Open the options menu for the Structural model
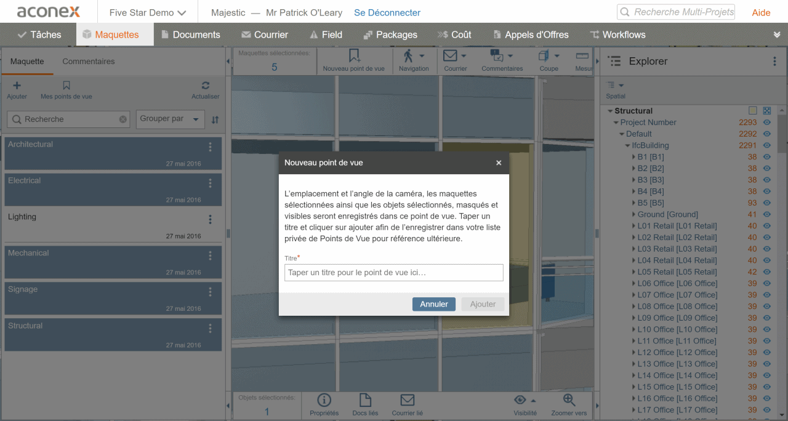 point(210,329)
